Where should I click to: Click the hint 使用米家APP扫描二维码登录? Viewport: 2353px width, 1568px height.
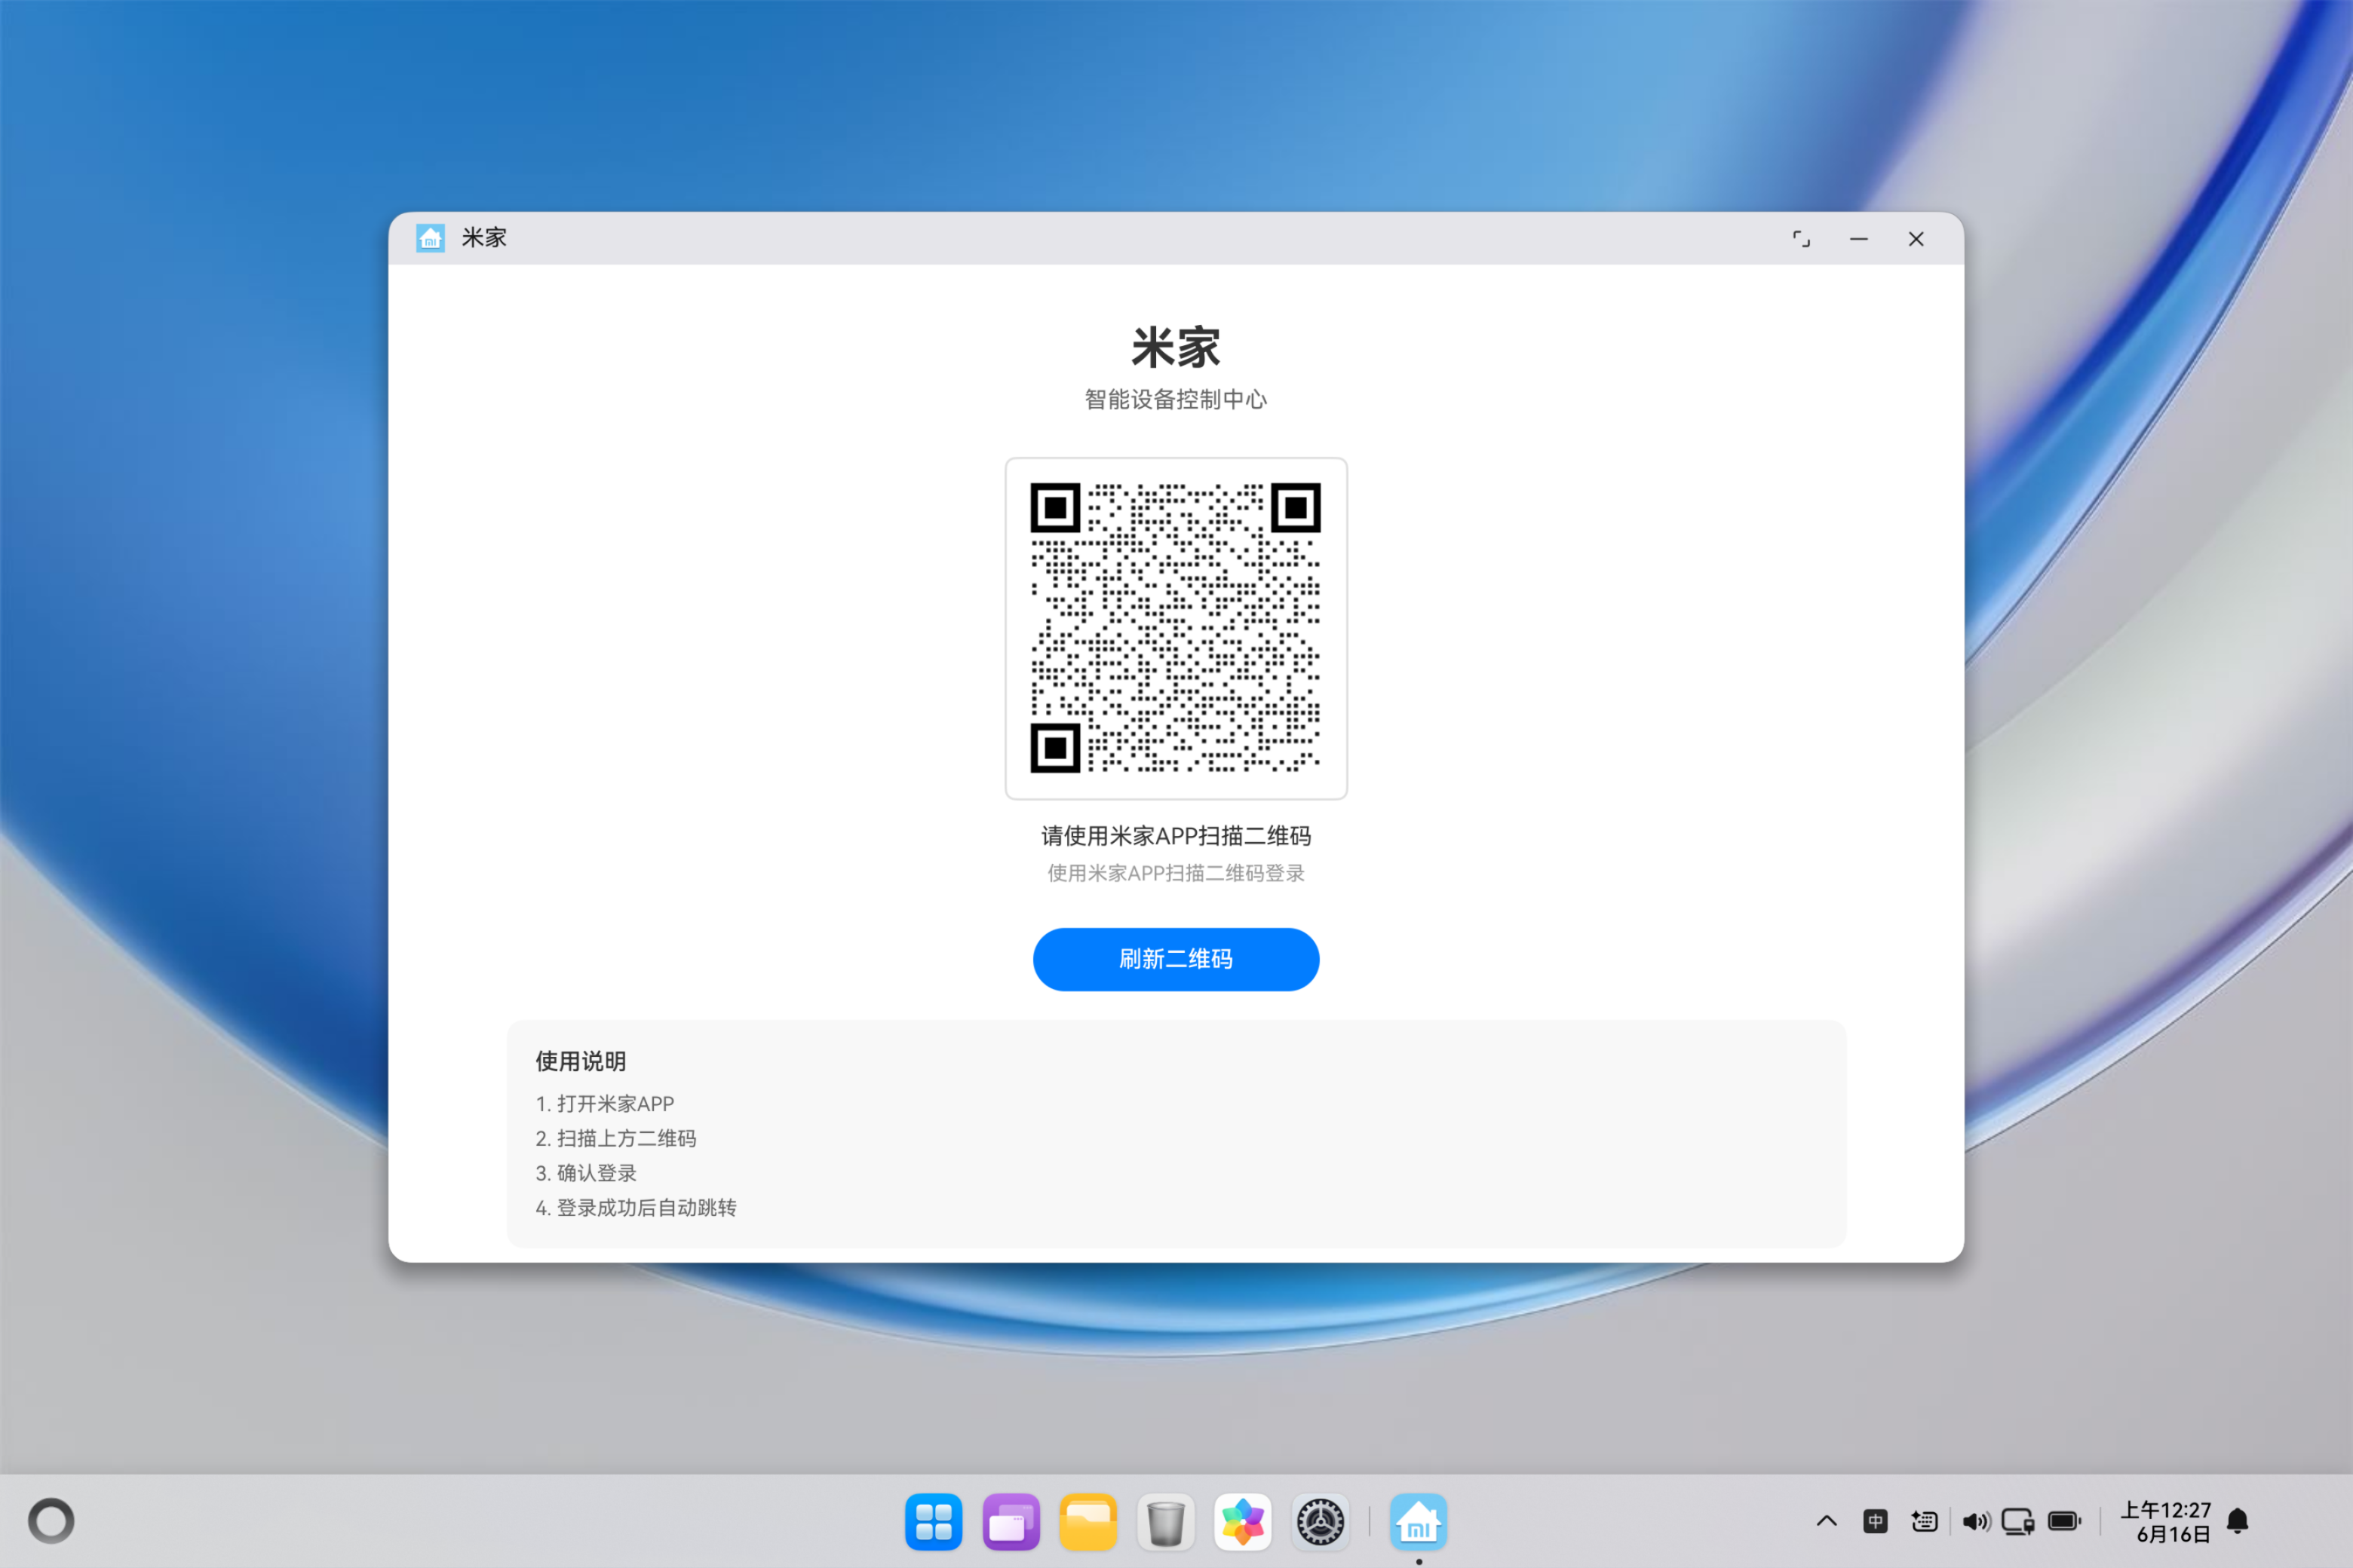[x=1176, y=873]
